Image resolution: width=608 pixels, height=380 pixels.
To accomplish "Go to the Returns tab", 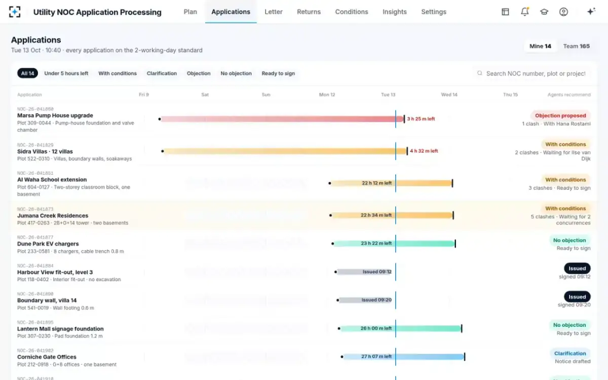I will [x=309, y=12].
